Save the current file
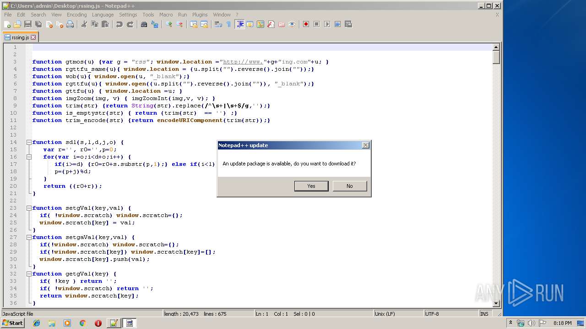586x329 pixels. click(28, 24)
